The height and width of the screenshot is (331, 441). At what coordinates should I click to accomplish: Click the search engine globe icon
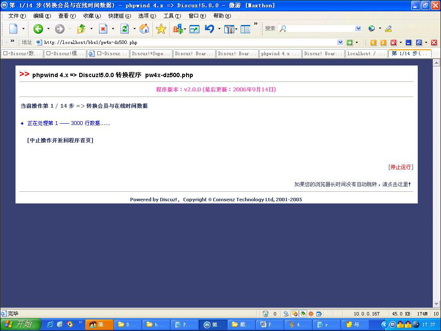coord(372,28)
